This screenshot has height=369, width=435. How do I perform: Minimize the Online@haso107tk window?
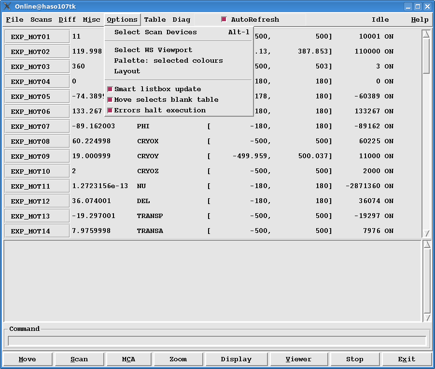point(408,6)
